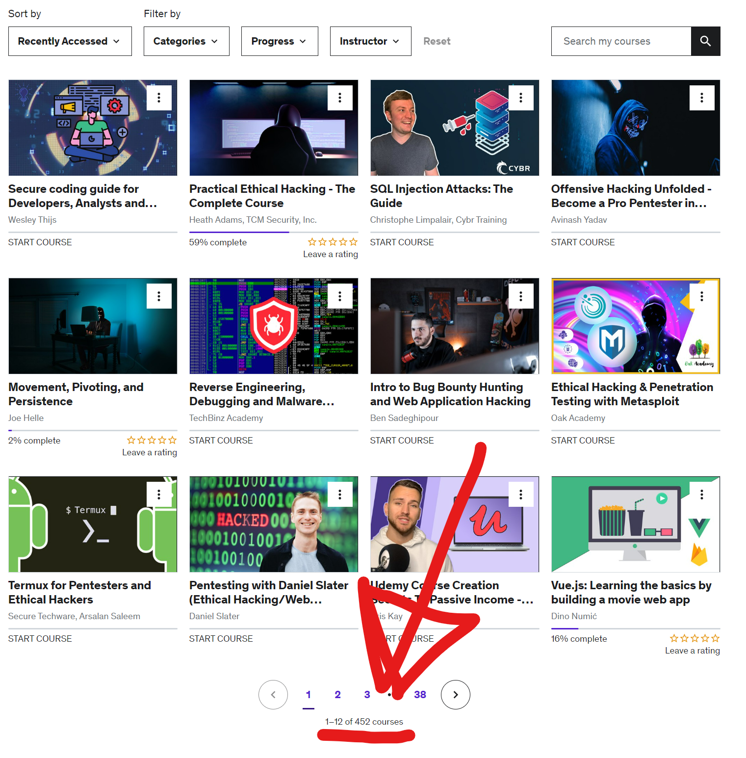The width and height of the screenshot is (746, 758).
Task: Rate Practical Ethical Hacking with the stars
Action: coord(333,242)
